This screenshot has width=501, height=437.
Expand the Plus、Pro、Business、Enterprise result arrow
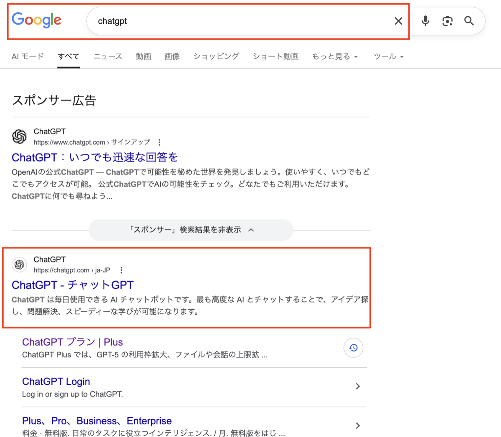click(x=358, y=426)
